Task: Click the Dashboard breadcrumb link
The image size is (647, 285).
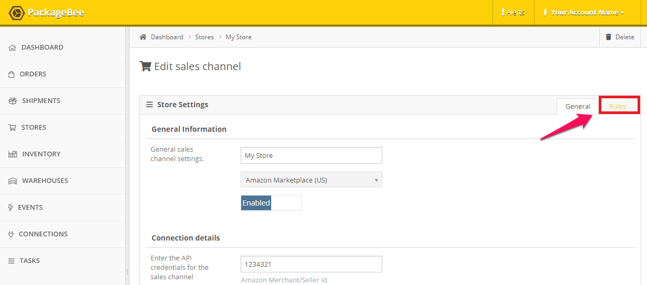Action: coord(167,37)
